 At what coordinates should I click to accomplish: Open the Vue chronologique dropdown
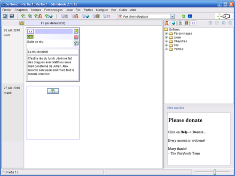[x=172, y=16]
